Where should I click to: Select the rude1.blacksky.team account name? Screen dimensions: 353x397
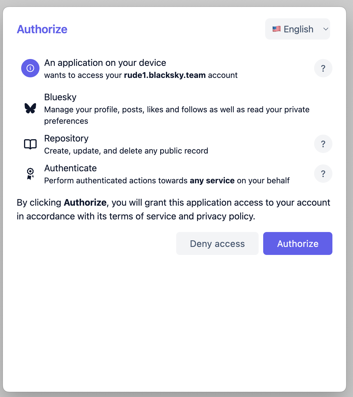tap(165, 75)
